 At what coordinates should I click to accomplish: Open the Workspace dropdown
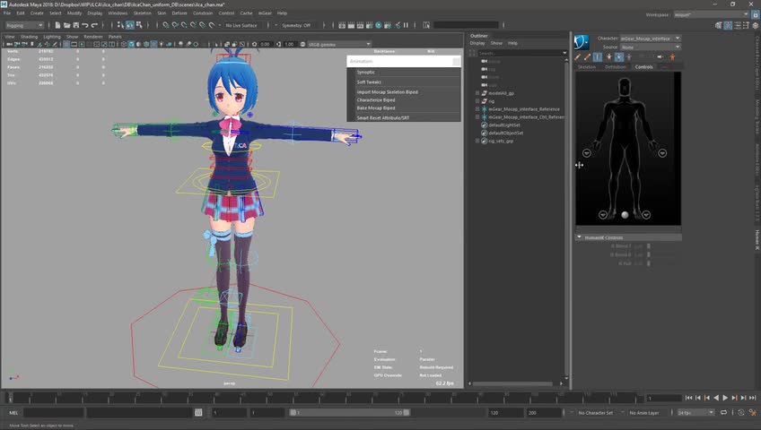tap(711, 14)
